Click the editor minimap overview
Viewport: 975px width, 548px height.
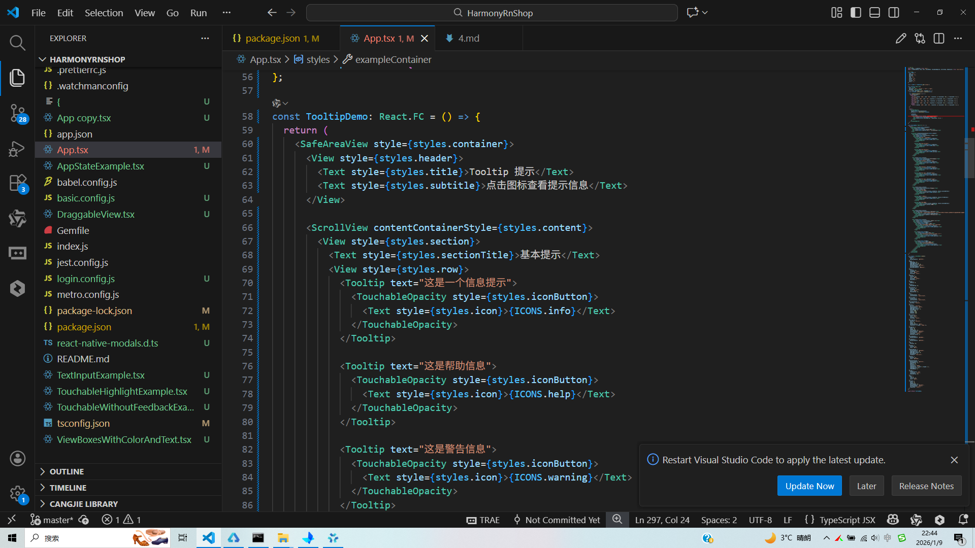934,228
